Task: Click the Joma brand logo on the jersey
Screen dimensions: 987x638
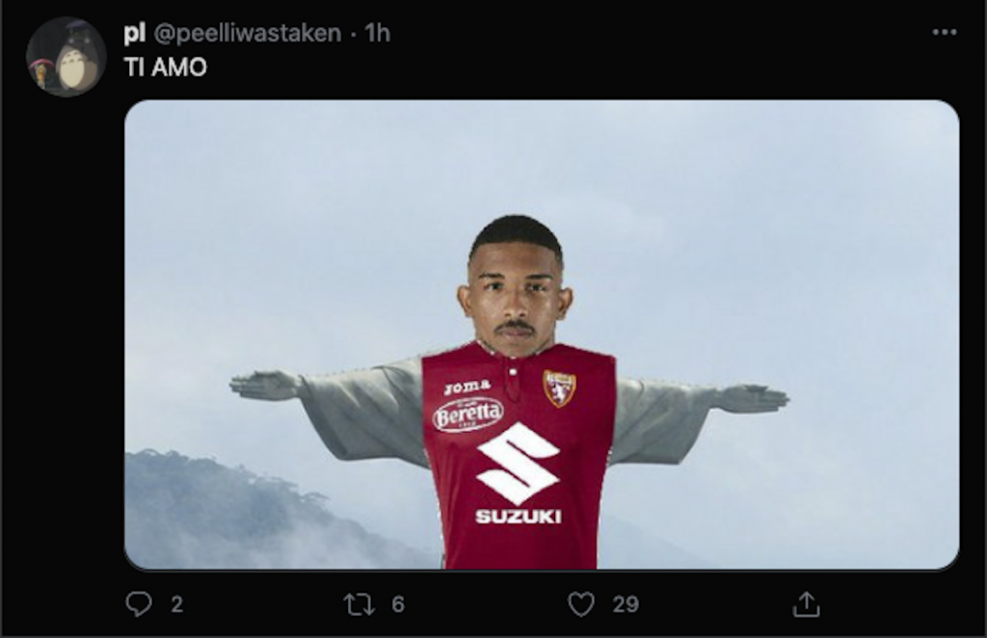Action: 467,386
